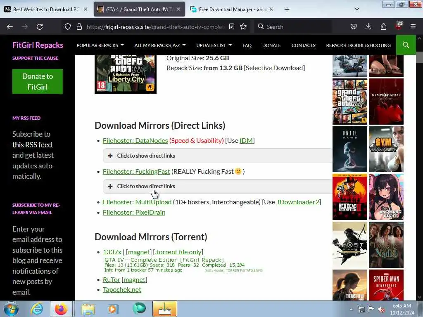Open the extensions puzzle icon

[383, 27]
